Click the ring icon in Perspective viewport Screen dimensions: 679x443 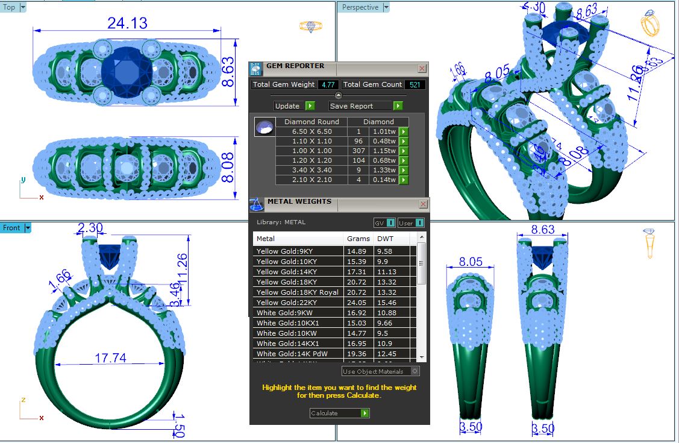651,23
